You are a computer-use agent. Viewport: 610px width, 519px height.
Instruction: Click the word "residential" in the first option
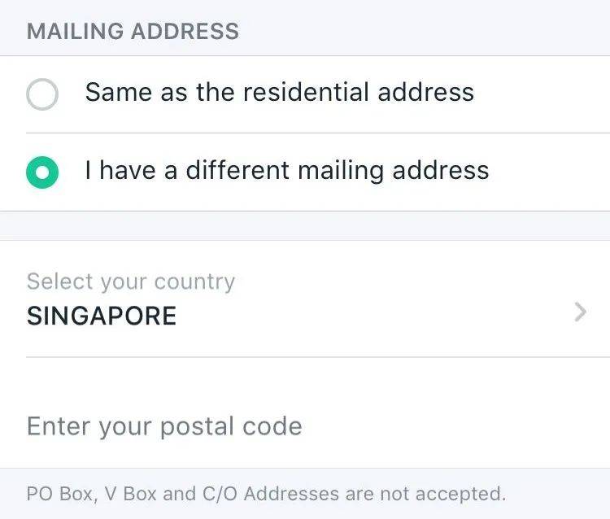pos(306,92)
